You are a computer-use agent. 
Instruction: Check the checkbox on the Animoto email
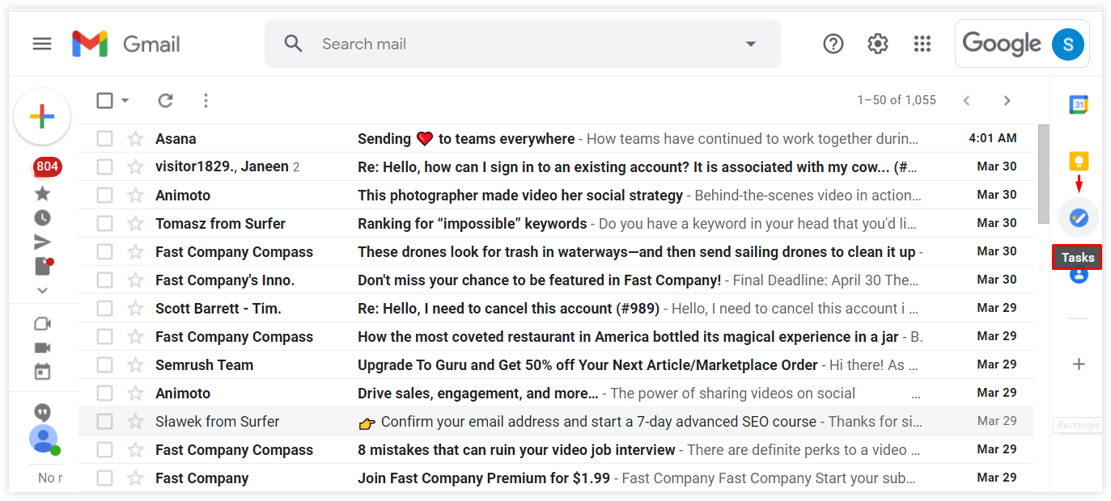104,195
